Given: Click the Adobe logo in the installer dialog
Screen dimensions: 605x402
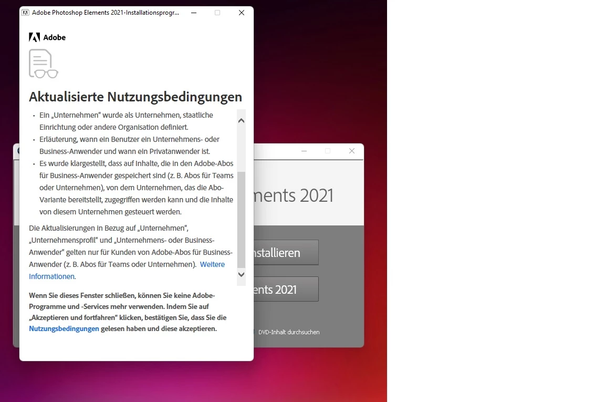Looking at the screenshot, I should (47, 37).
